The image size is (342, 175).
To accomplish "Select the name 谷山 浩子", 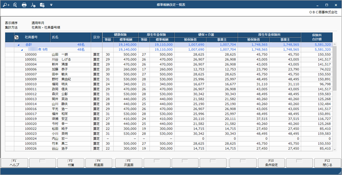I will pos(60,149).
